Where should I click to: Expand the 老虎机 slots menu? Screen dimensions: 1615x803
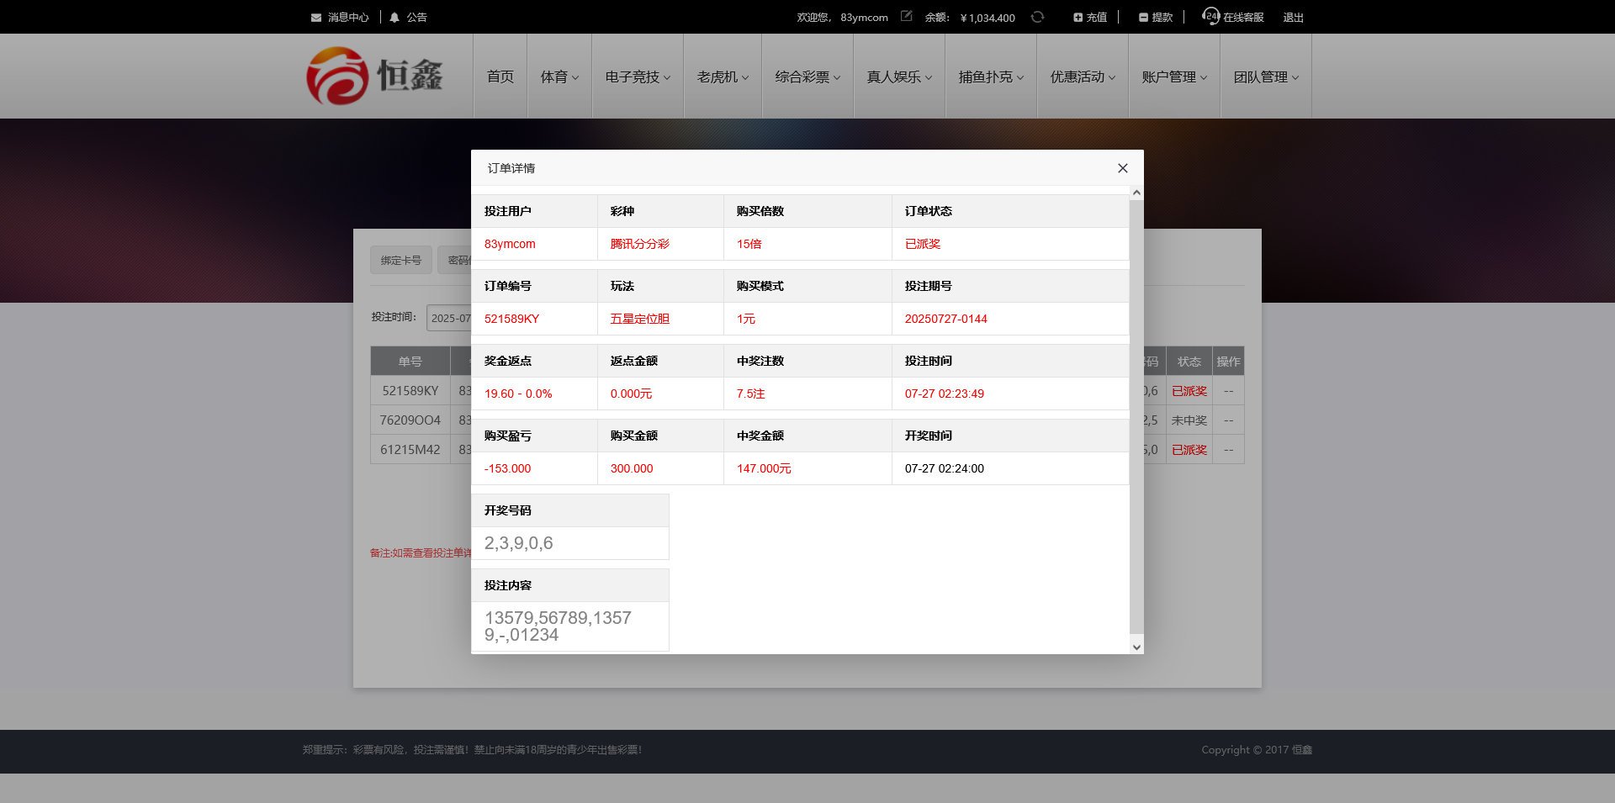723,77
